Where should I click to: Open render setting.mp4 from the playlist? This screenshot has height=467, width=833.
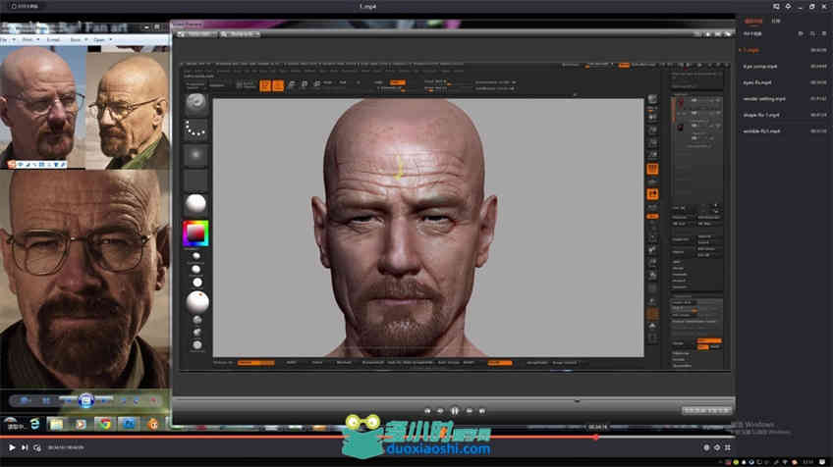coord(764,99)
